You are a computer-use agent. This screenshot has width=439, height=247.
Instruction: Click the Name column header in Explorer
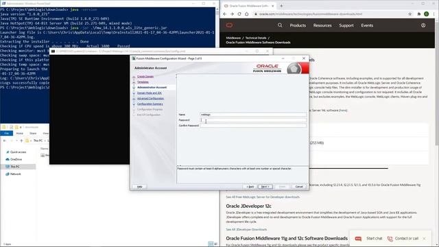pyautogui.click(x=44, y=149)
